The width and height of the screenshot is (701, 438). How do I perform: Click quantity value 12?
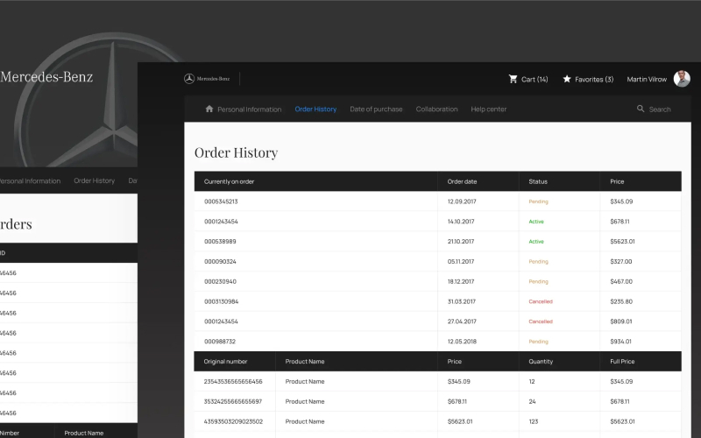point(532,382)
